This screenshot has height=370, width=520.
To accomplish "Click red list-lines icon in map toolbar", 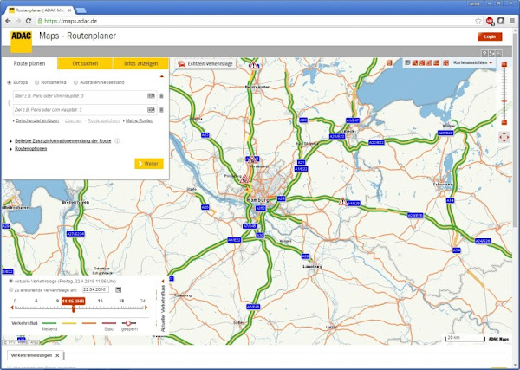I will click(x=437, y=62).
